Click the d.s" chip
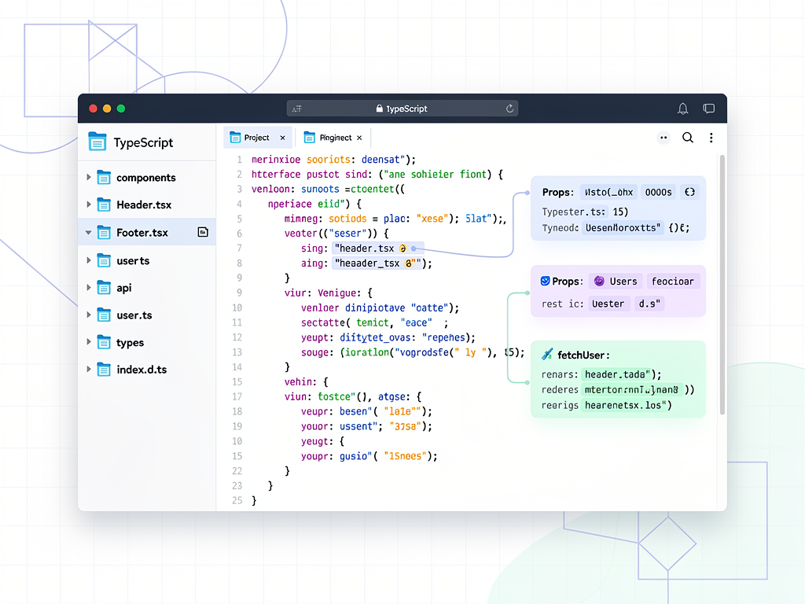Screen dimensions: 805x604 649,304
